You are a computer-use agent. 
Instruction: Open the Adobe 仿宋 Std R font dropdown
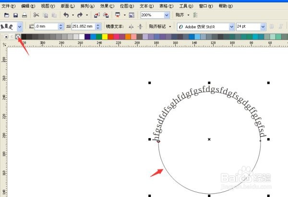click(232, 27)
